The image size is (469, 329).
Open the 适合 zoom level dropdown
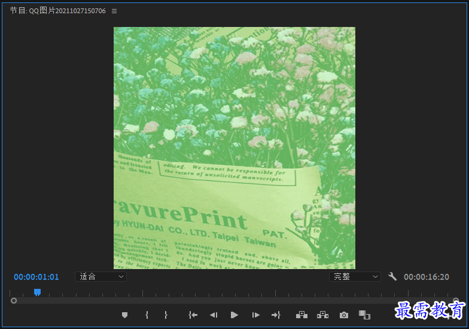(x=100, y=277)
